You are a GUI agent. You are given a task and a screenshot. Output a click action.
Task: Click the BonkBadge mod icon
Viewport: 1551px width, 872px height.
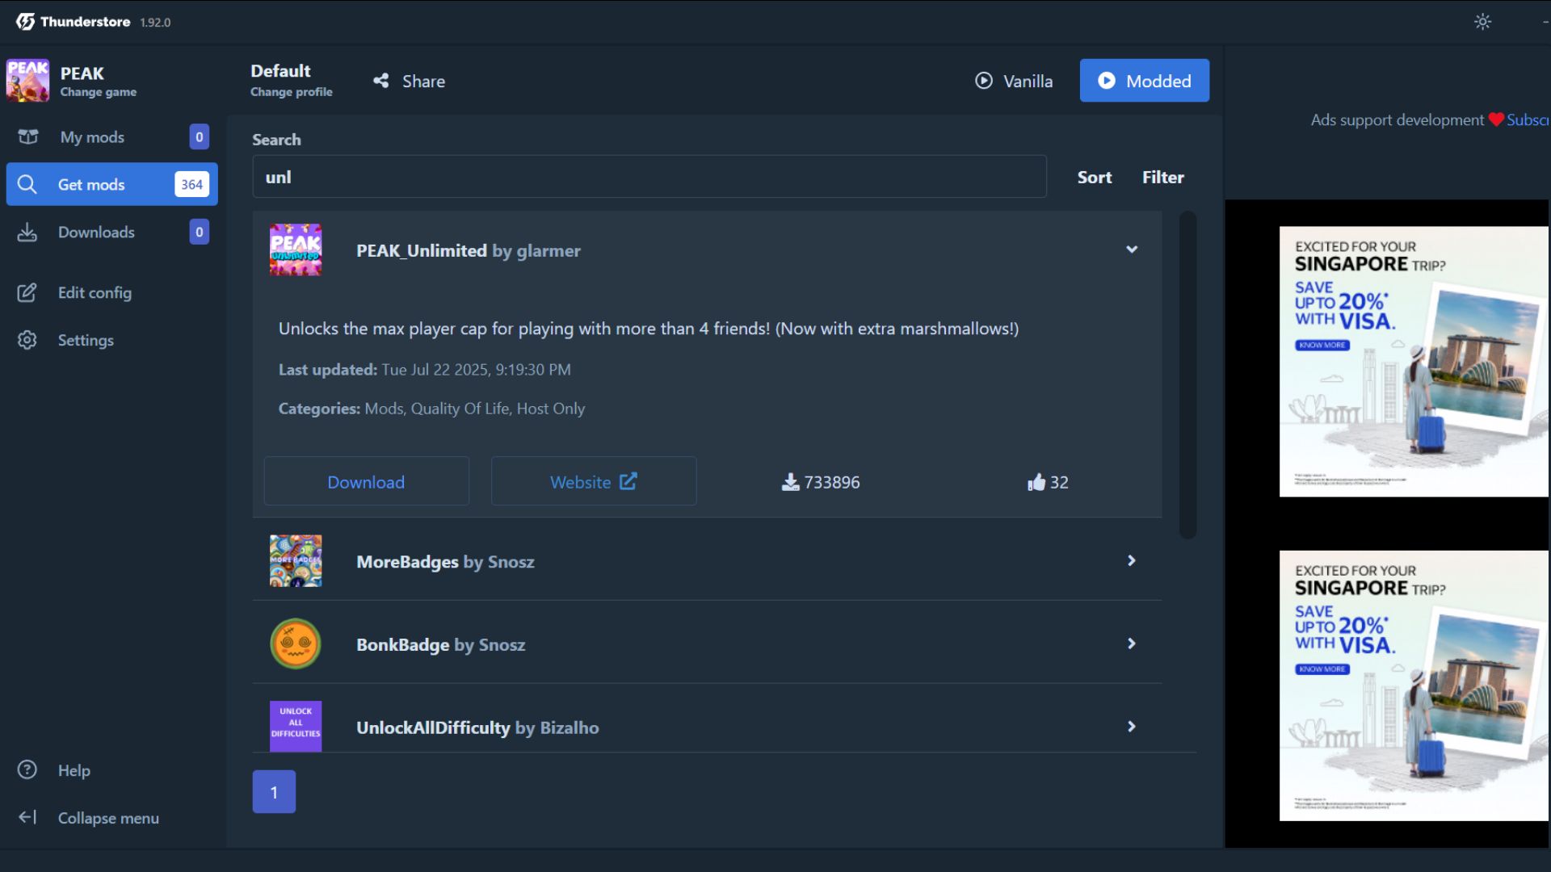[x=296, y=644]
